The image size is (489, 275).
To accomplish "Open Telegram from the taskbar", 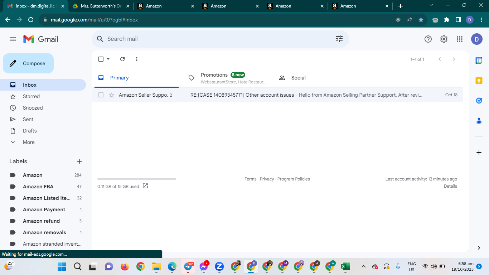I will point(188,266).
